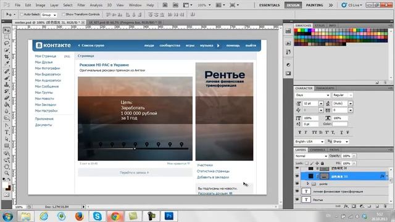The image size is (395, 222).
Task: Open the Layer menu
Action: click(54, 5)
